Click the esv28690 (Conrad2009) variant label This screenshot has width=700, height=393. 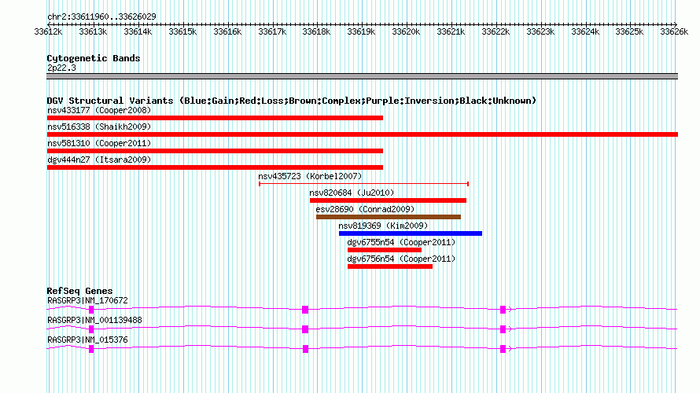pyautogui.click(x=365, y=209)
